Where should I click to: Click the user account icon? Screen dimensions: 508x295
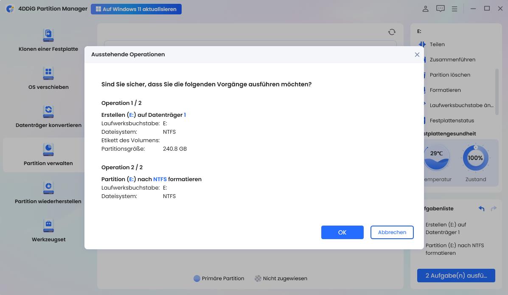pos(425,8)
